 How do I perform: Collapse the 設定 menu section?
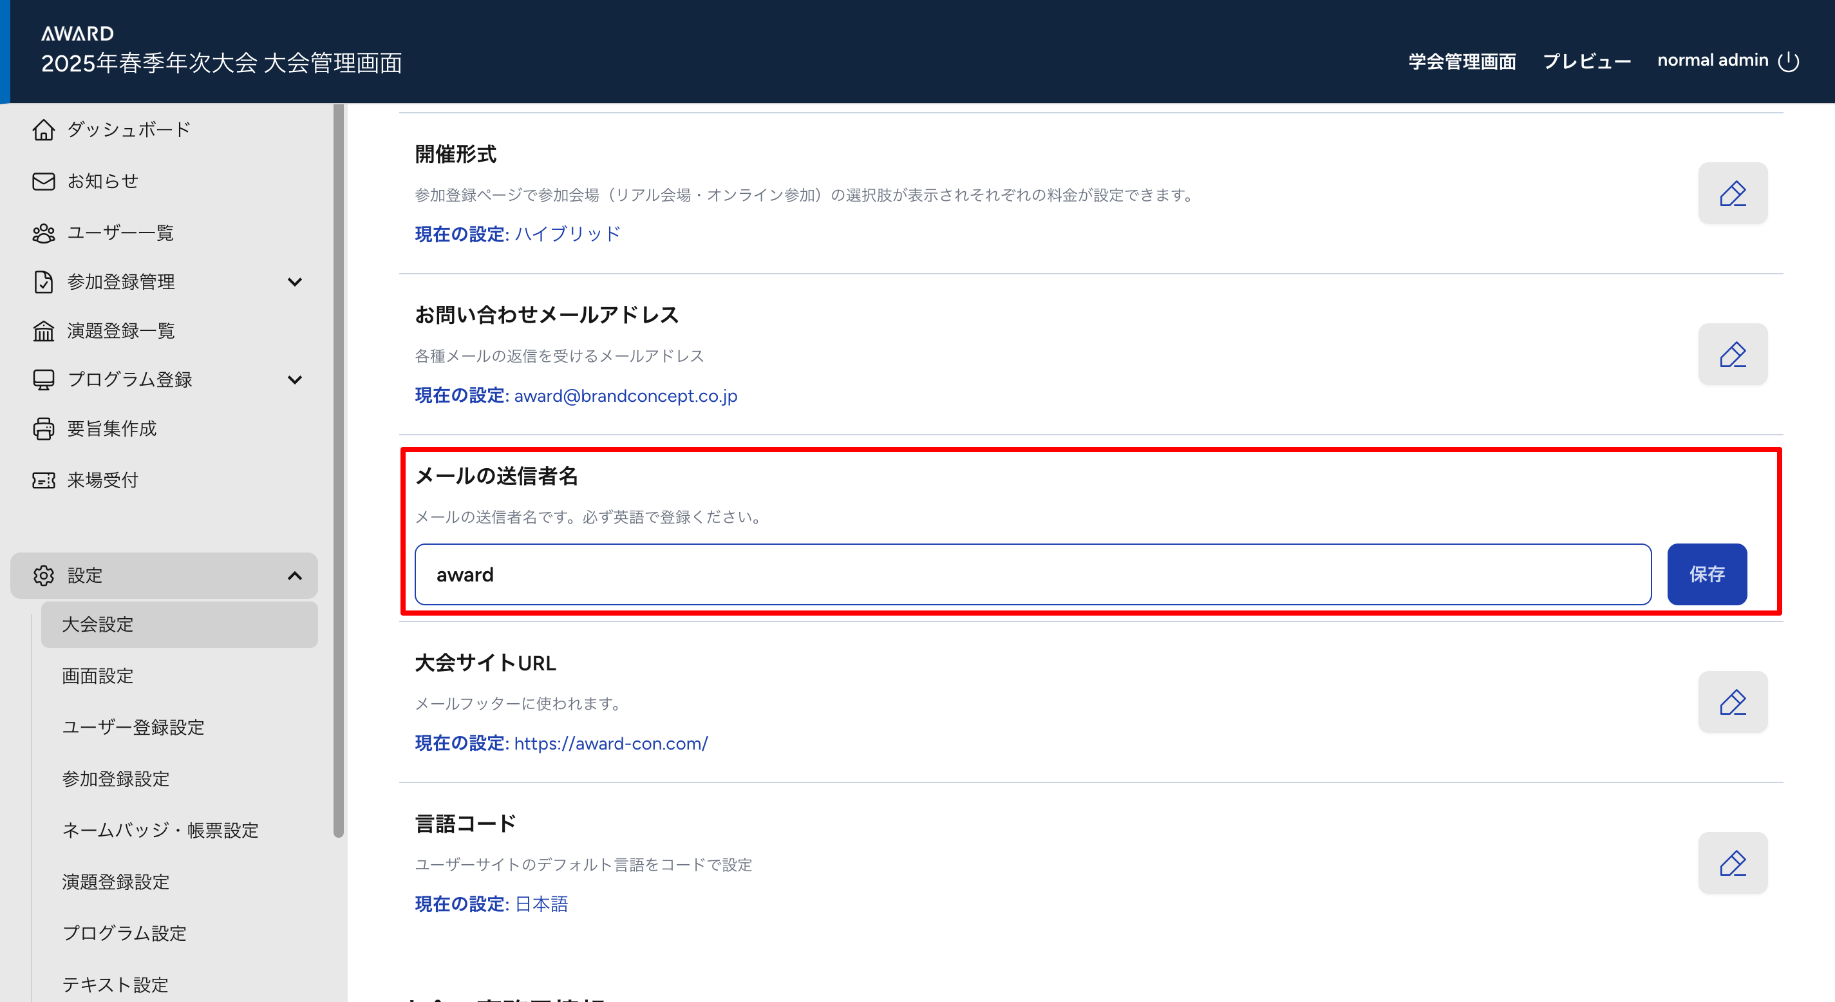pos(294,576)
